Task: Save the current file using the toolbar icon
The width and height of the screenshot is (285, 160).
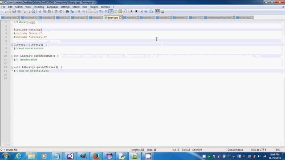Action: point(14,12)
